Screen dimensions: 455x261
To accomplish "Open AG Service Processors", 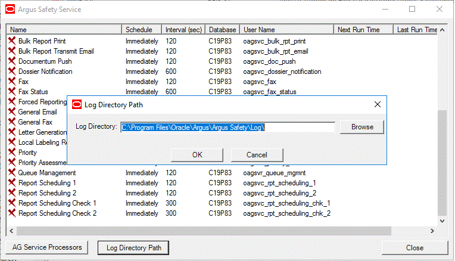I will pos(46,247).
